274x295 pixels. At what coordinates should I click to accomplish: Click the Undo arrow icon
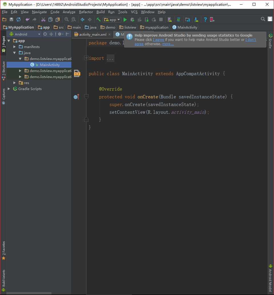[27, 19]
